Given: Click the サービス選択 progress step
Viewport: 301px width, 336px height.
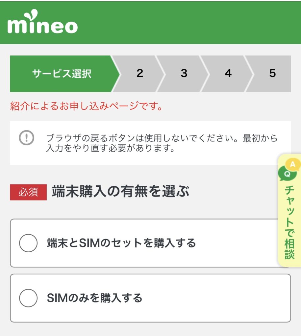Looking at the screenshot, I should pyautogui.click(x=62, y=74).
